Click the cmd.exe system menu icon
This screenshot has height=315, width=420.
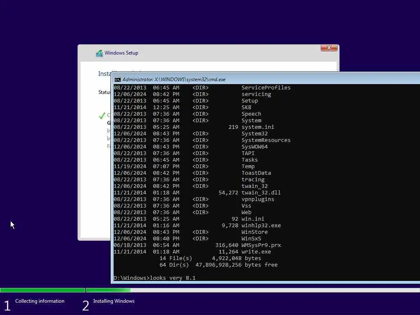[117, 80]
